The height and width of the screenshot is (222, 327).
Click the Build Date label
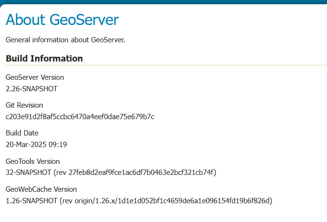22,133
